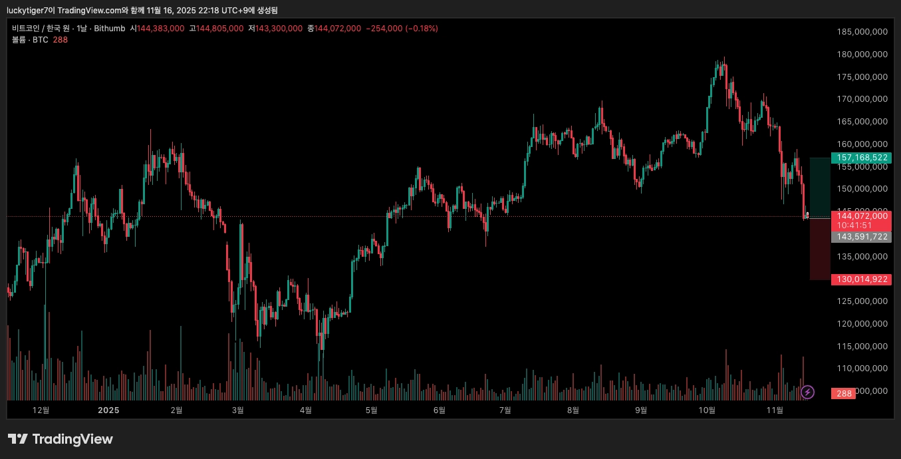The image size is (901, 459).
Task: Click the 10:41:51 candle countdown label
Action: 854,226
